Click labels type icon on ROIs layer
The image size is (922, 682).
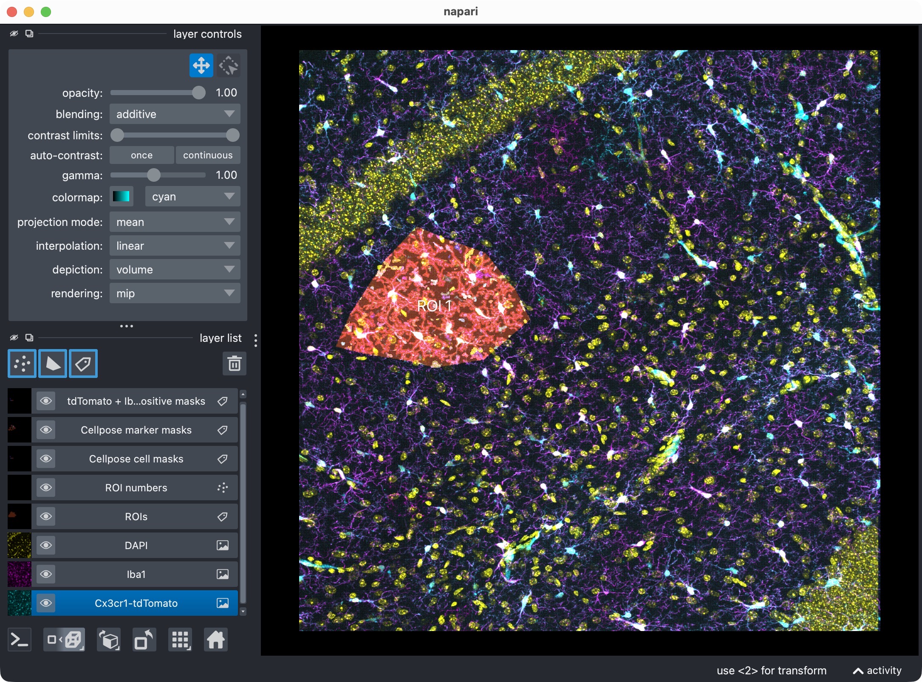(222, 517)
